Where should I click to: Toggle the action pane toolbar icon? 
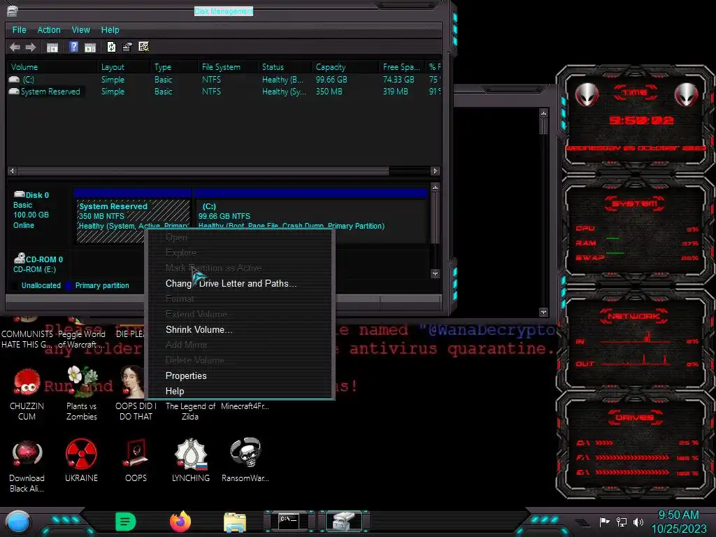90,47
